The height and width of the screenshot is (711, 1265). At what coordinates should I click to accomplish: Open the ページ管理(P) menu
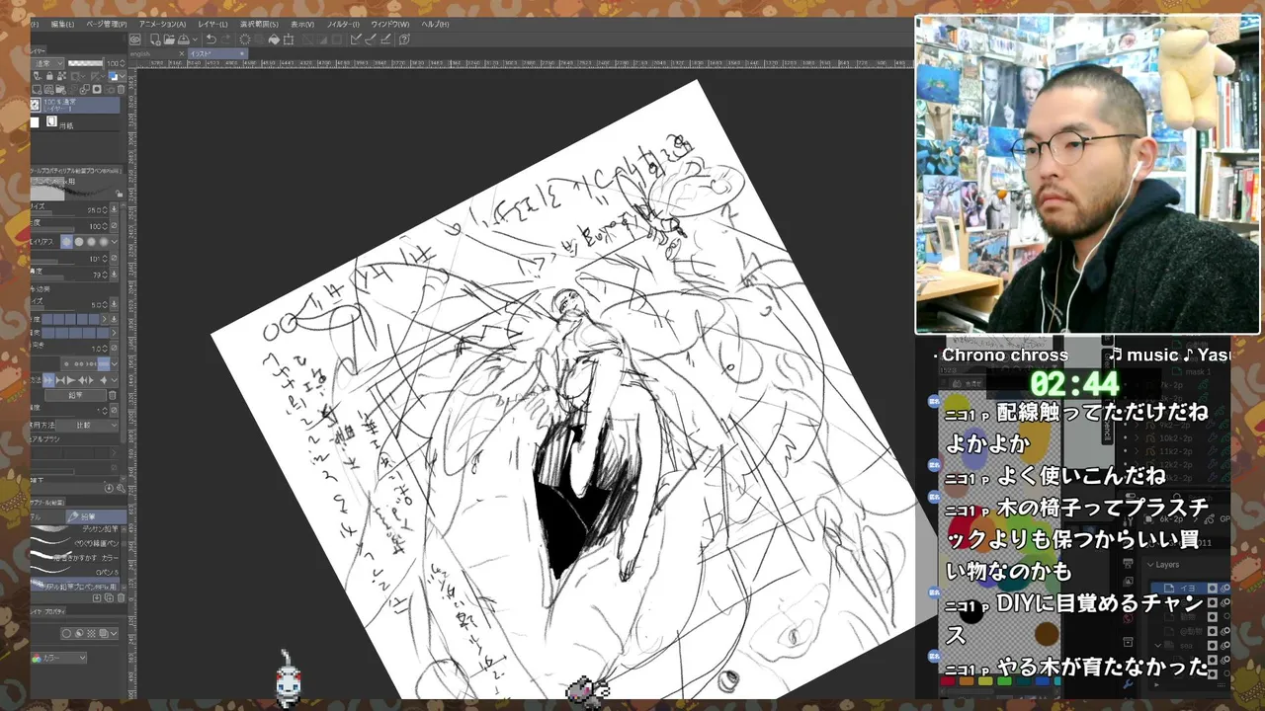(x=106, y=25)
